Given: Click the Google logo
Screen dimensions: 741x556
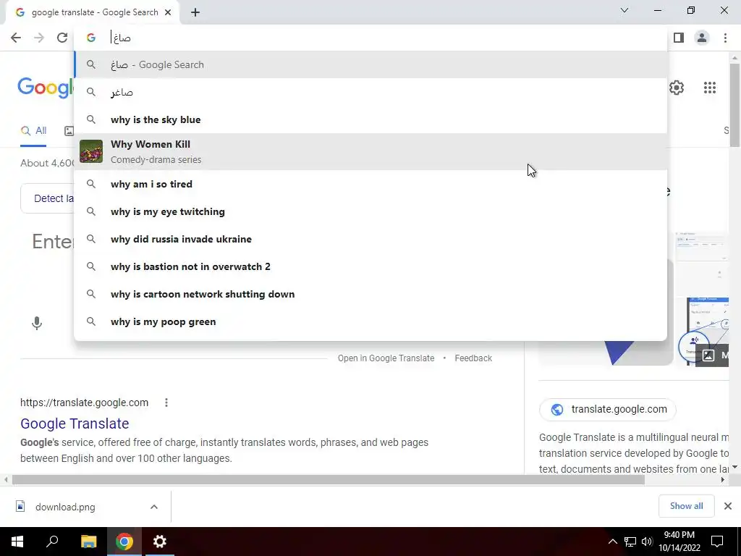Looking at the screenshot, I should pyautogui.click(x=46, y=88).
